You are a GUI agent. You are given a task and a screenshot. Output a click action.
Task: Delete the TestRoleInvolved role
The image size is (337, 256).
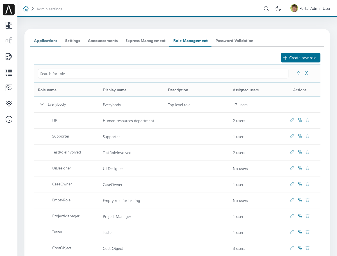point(308,152)
